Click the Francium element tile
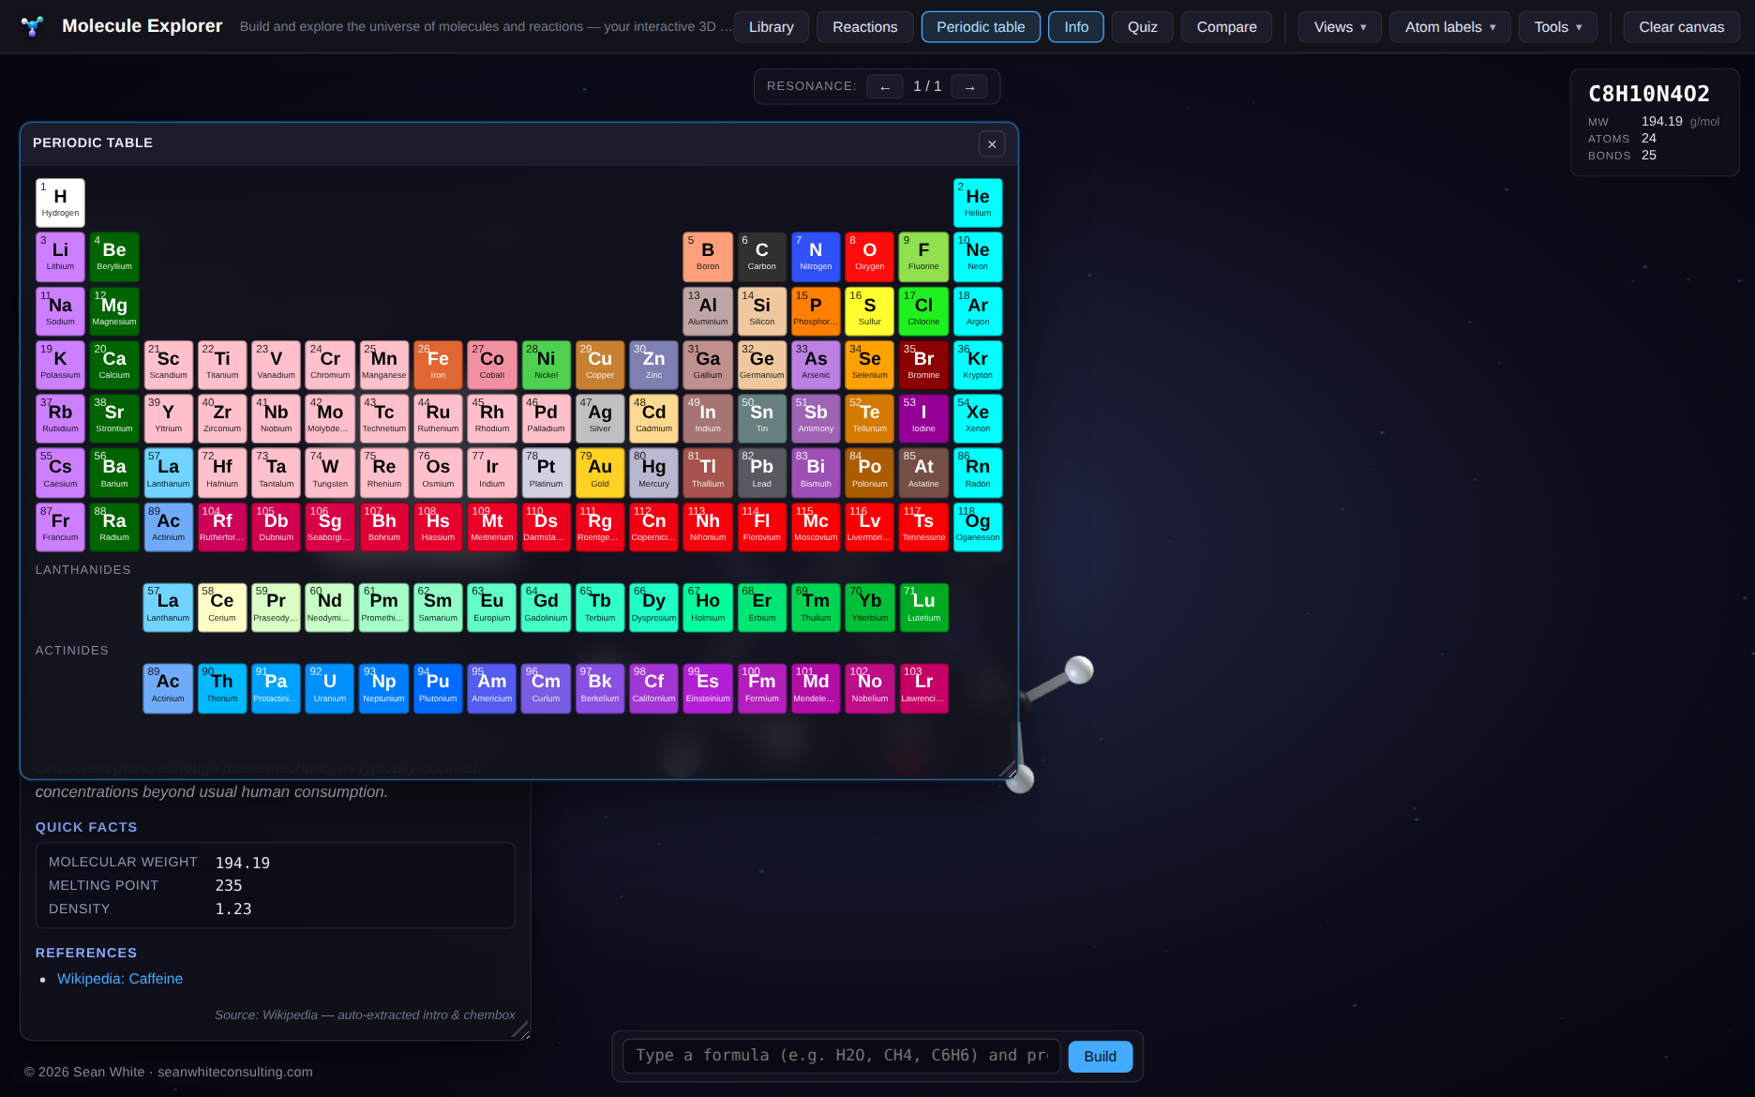This screenshot has height=1097, width=1755. [x=60, y=528]
